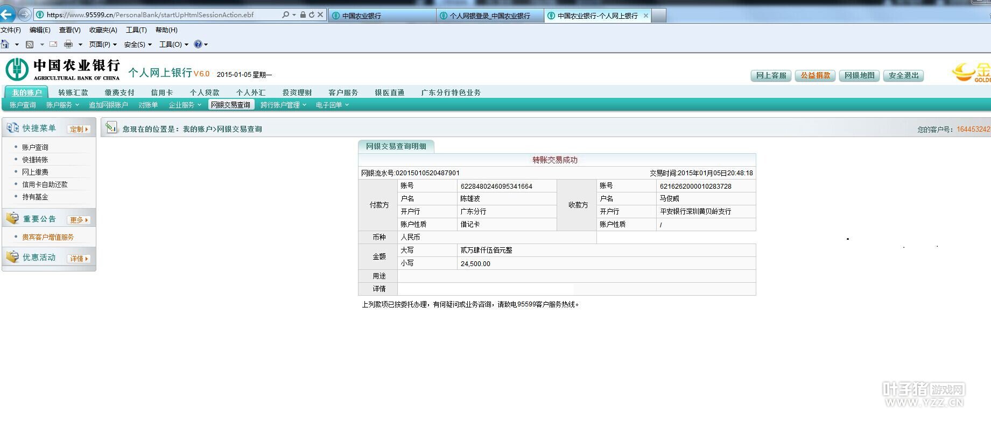Click the 重要公告 panel icon

pos(12,218)
